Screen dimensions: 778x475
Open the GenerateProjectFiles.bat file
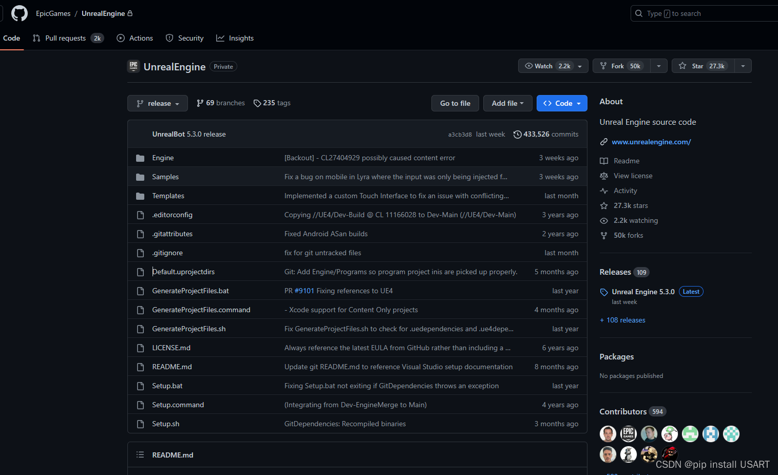191,291
